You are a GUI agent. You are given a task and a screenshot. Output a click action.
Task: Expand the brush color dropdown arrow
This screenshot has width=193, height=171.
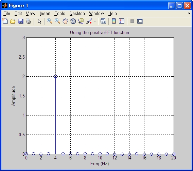click(95, 21)
